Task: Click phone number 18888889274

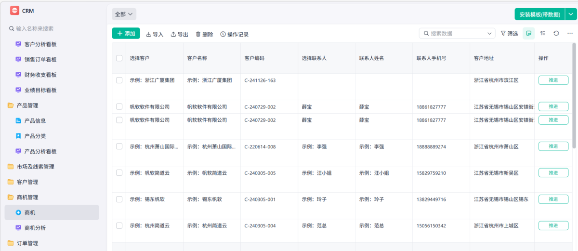Action: 431,146
